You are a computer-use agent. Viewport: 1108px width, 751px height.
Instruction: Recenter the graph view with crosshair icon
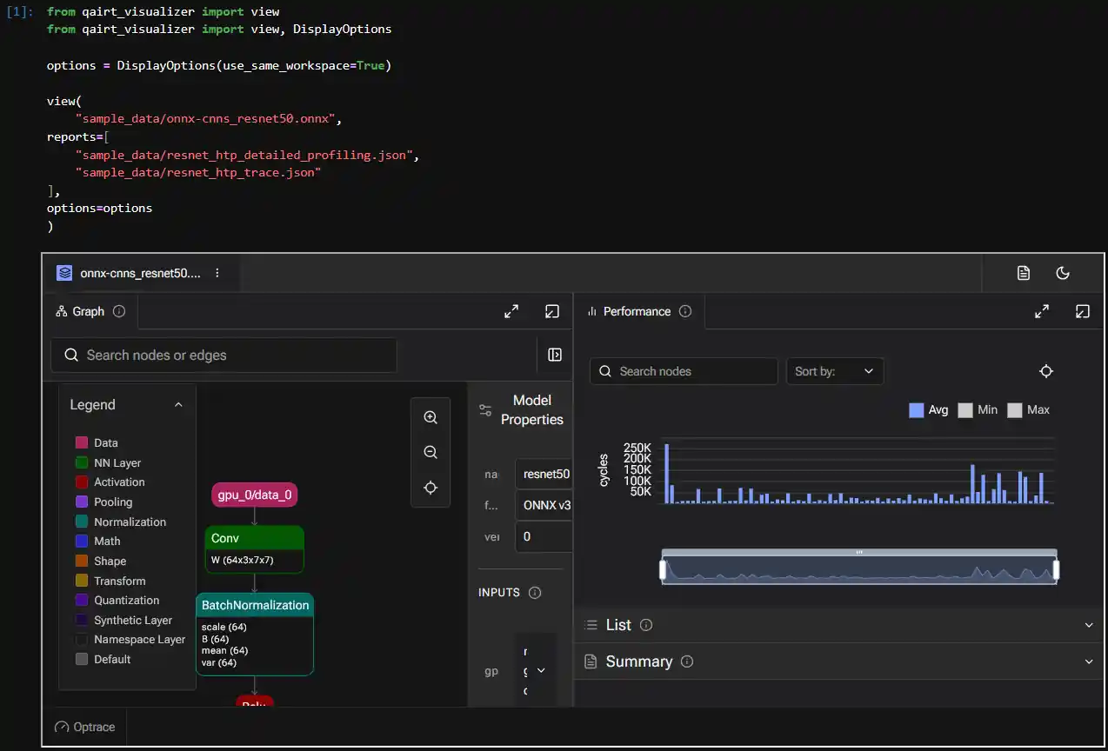(431, 488)
